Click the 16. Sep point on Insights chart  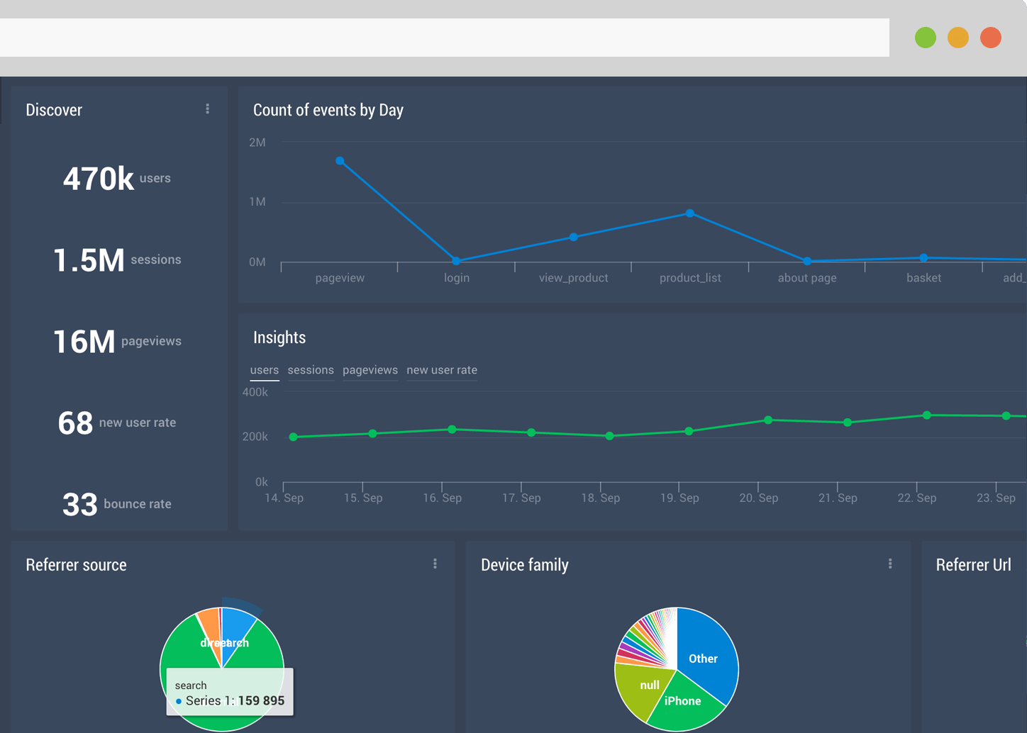point(453,430)
